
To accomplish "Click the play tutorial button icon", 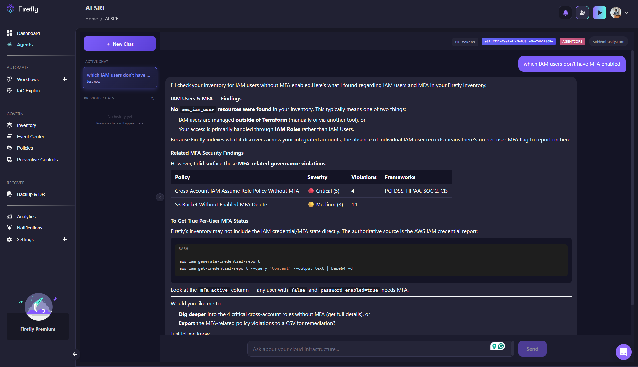I will pyautogui.click(x=600, y=13).
